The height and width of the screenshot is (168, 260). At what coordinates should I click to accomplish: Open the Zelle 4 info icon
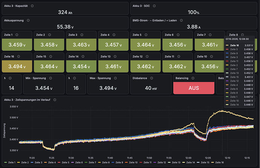tap(114, 35)
